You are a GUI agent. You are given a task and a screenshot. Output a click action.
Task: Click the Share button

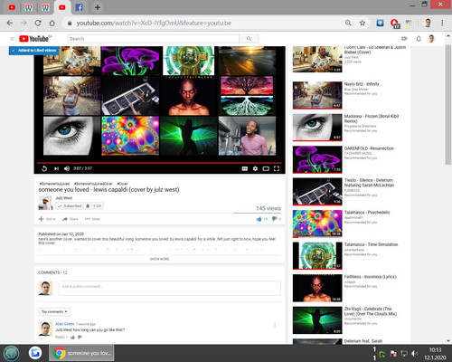point(71,219)
